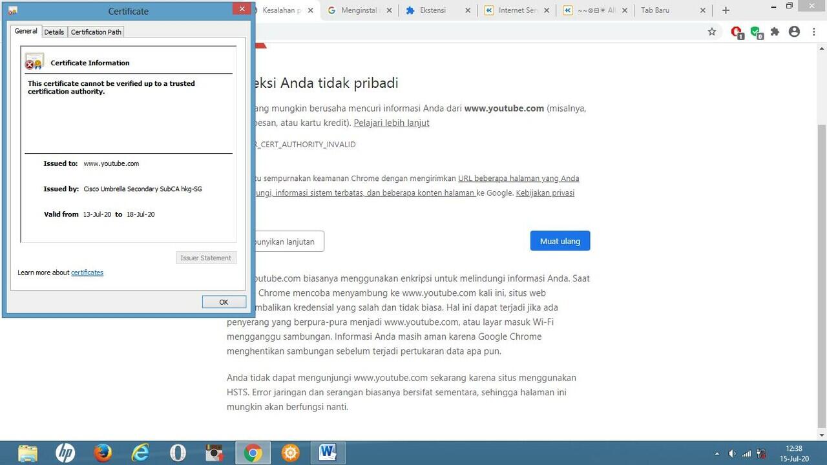Open the Certification Path tab
This screenshot has height=465, width=827.
click(96, 31)
